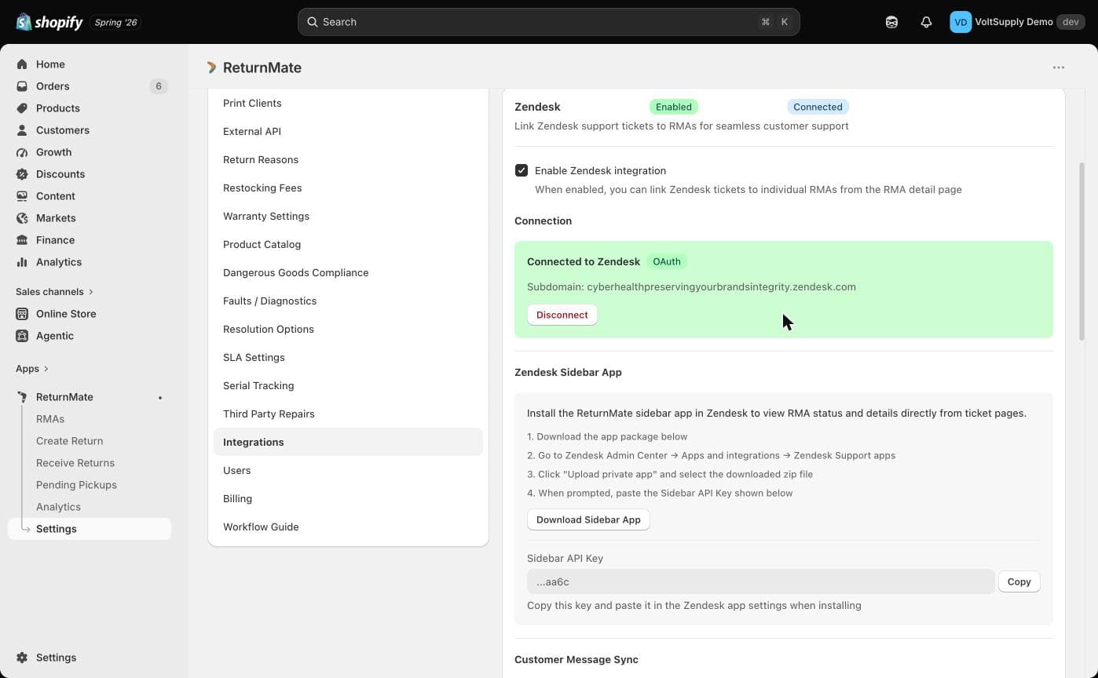
Task: Click the Finance bank icon
Action: point(22,240)
